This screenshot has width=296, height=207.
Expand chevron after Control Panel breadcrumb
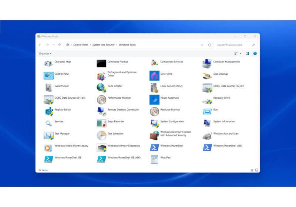90,45
